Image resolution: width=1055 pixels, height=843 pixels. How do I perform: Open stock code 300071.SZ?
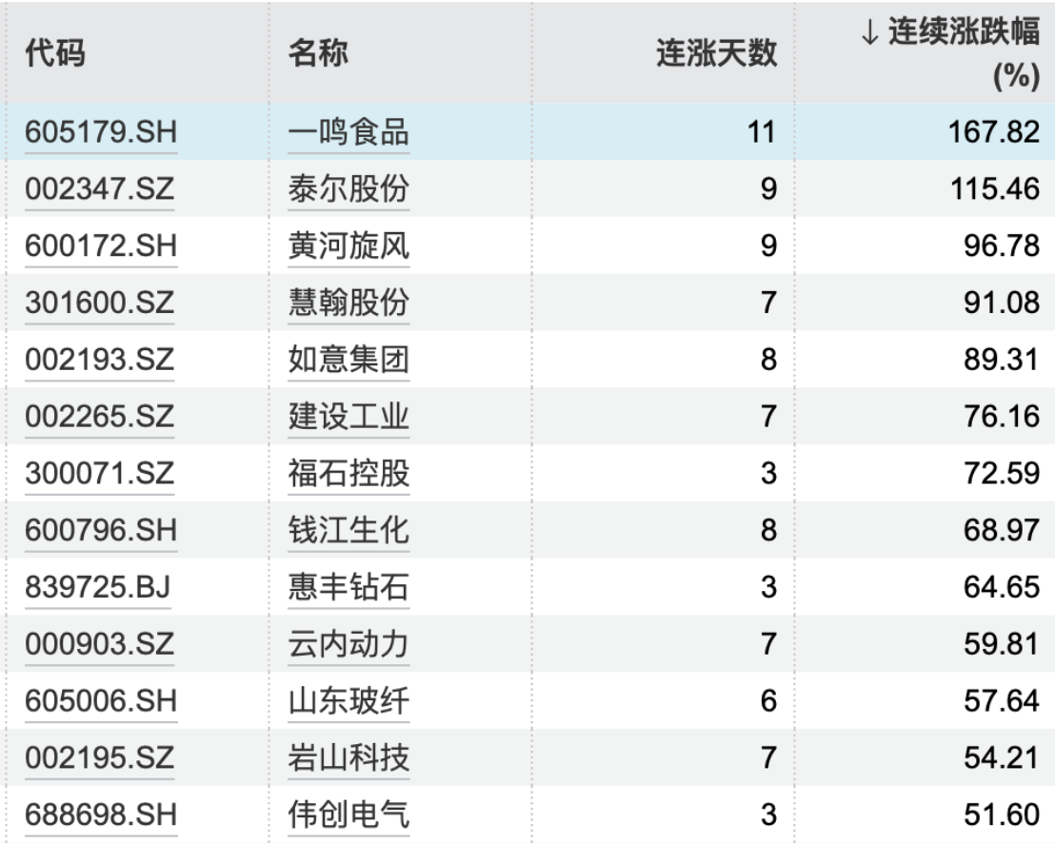click(100, 473)
